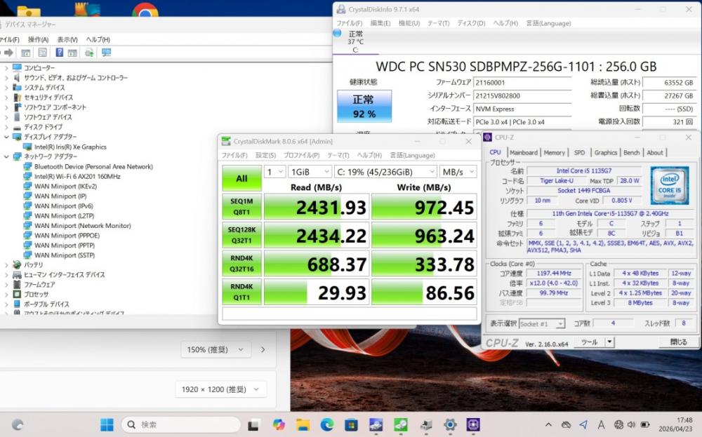Open the Windows Start menu
Viewport: 702px width, 437px height.
point(107,424)
